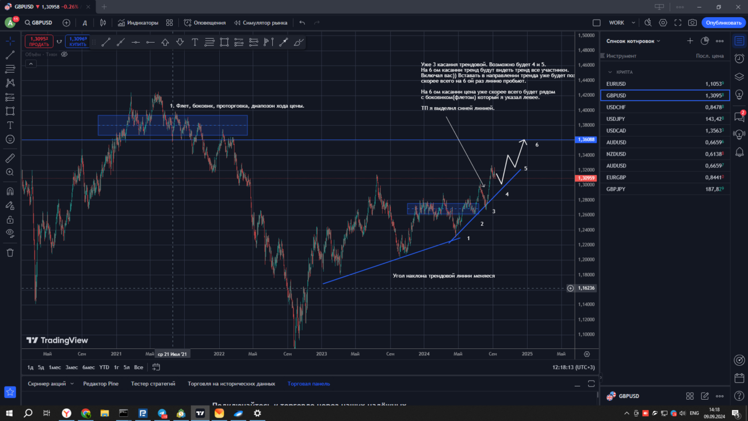This screenshot has width=748, height=421.
Task: Select EURUSD in the watchlist
Action: pyautogui.click(x=665, y=84)
